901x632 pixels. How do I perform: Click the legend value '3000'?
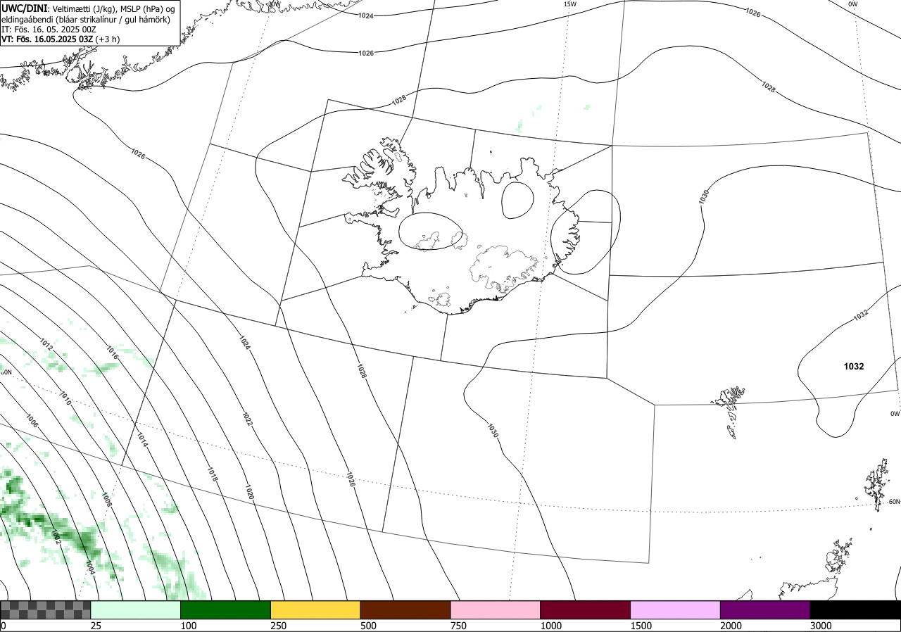point(821,626)
